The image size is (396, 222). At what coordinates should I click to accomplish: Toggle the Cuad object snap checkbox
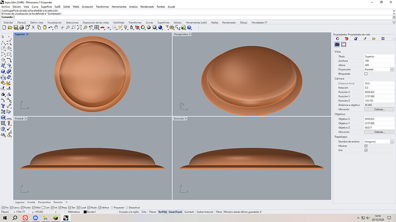(78, 208)
